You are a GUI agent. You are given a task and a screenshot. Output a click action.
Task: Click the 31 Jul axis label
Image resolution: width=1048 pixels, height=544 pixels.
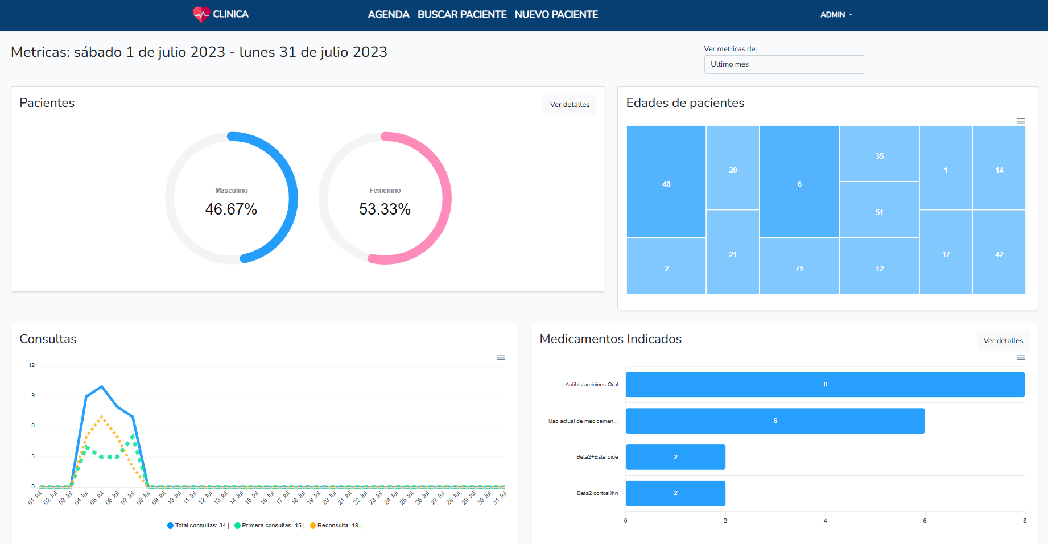499,498
